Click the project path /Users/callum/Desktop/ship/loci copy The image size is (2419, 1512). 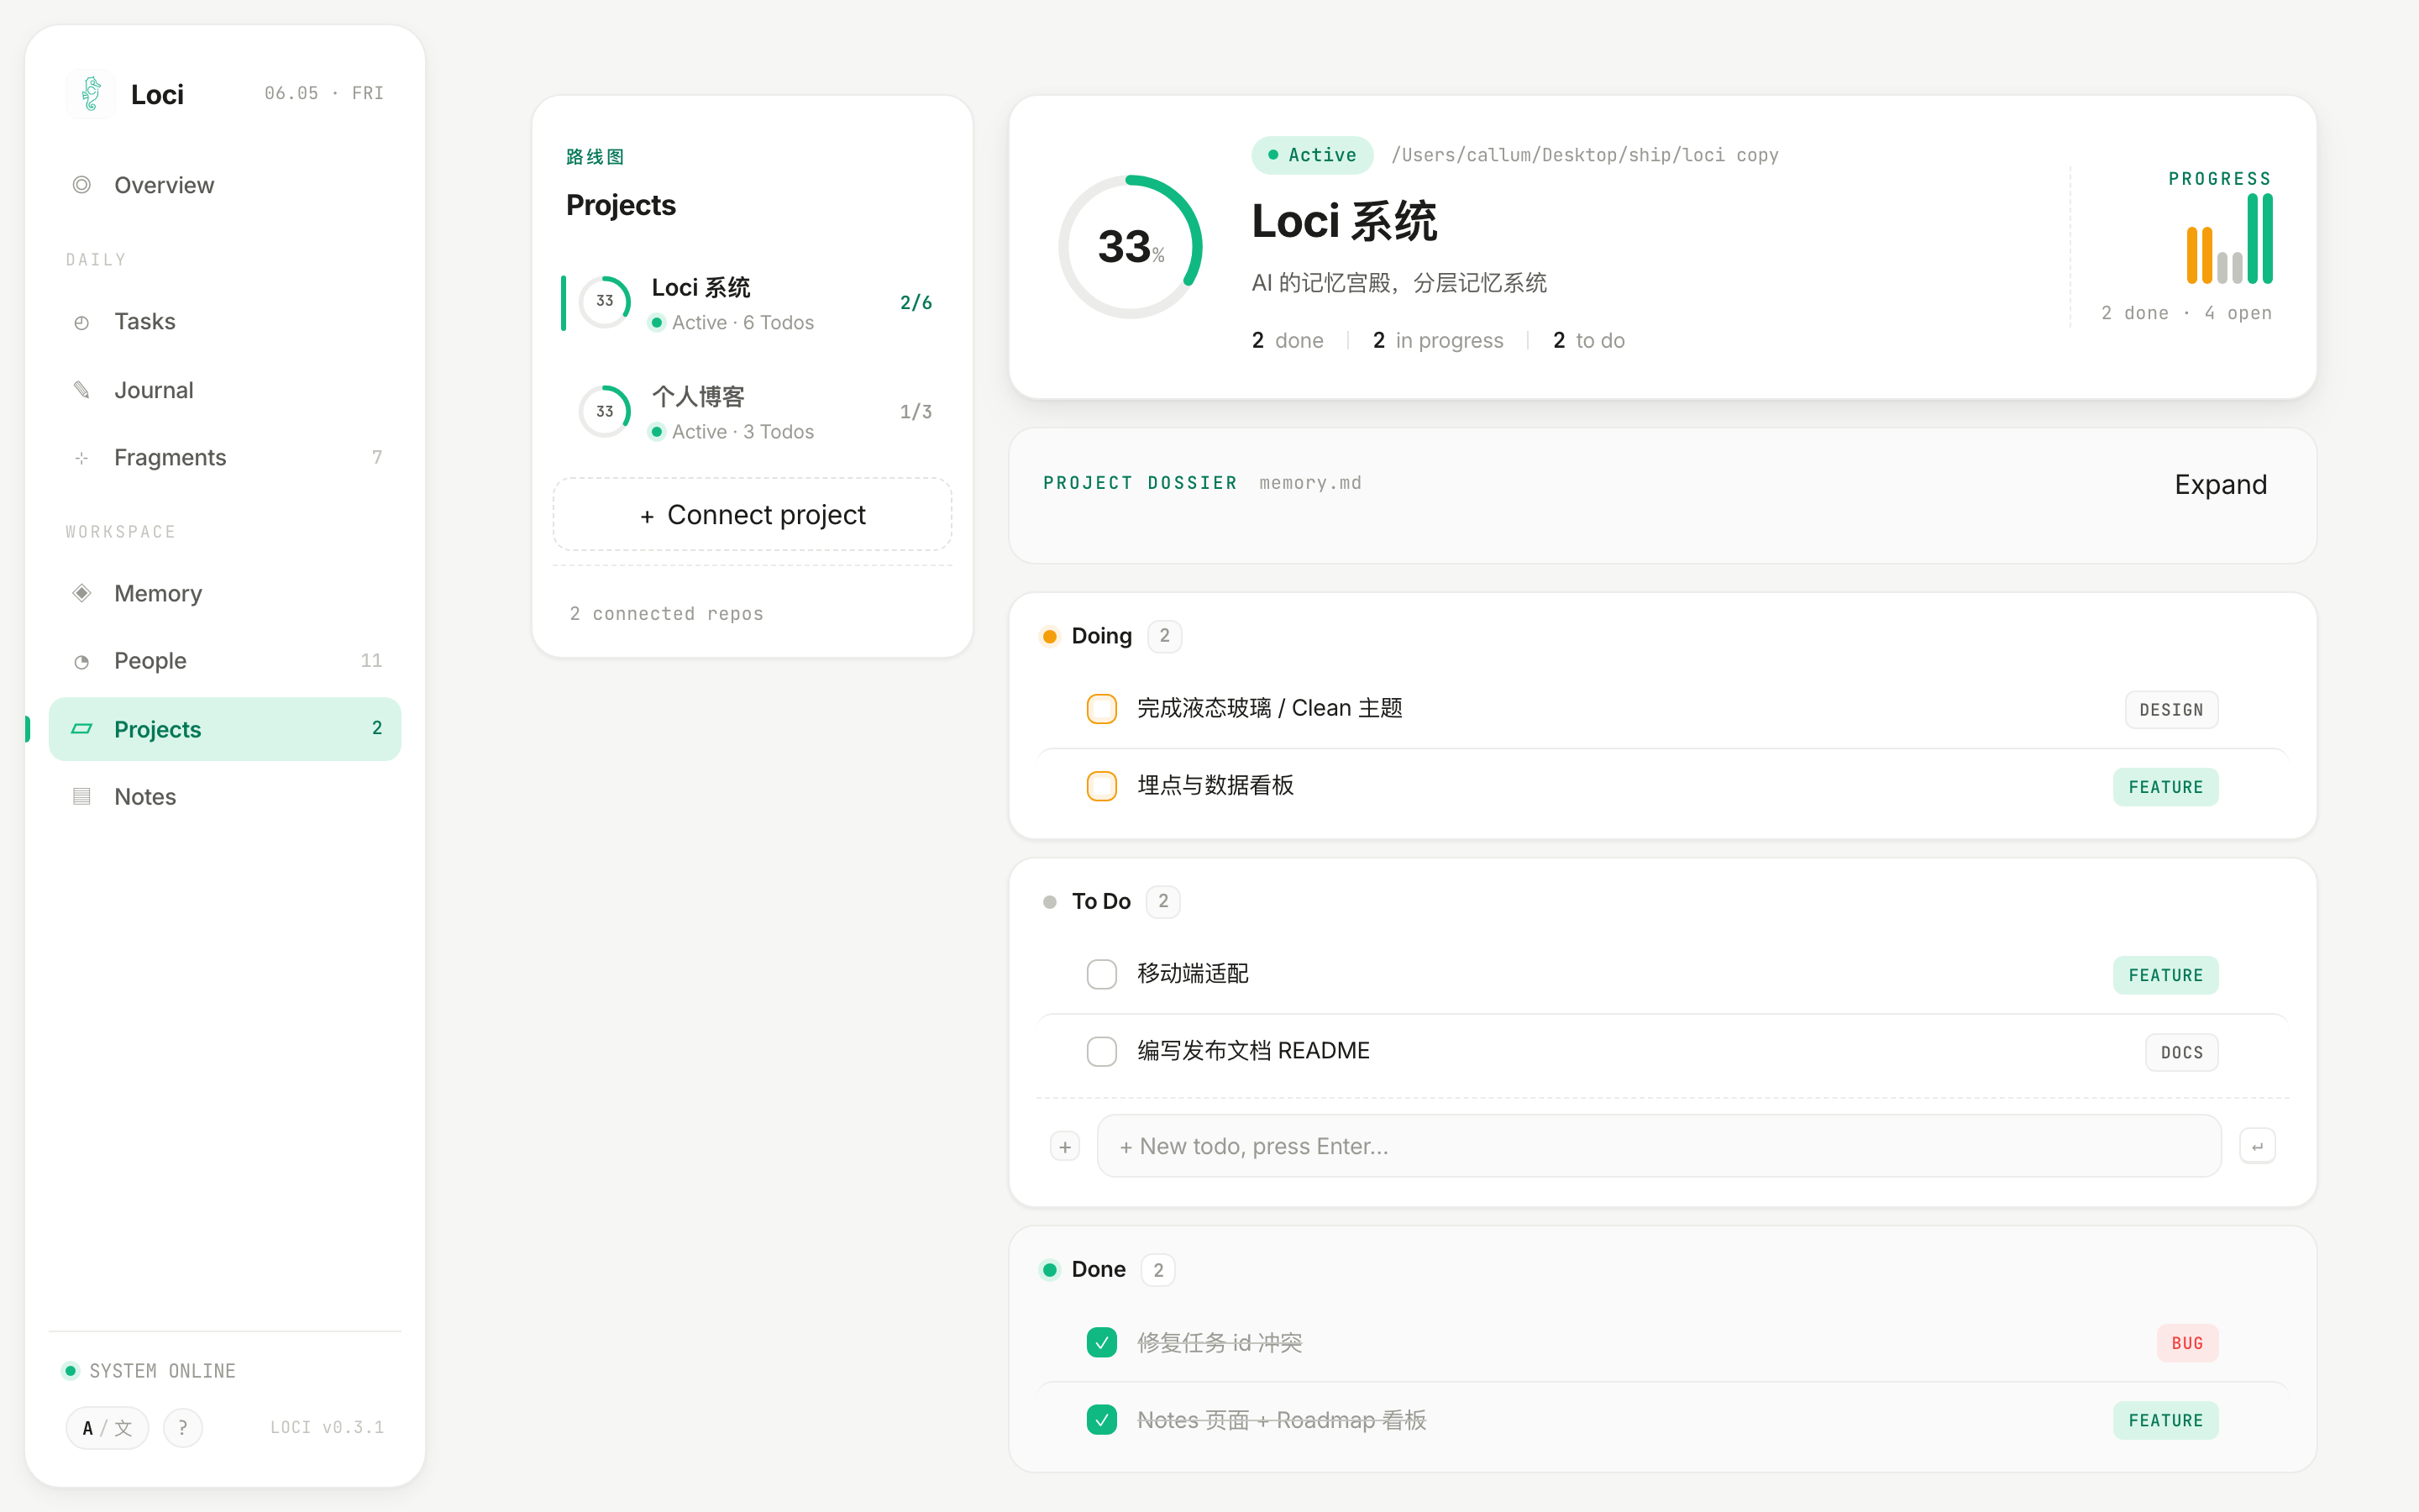point(1585,155)
